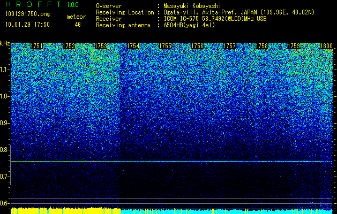Click observer name Masayuki Kobayashi

tap(192, 6)
